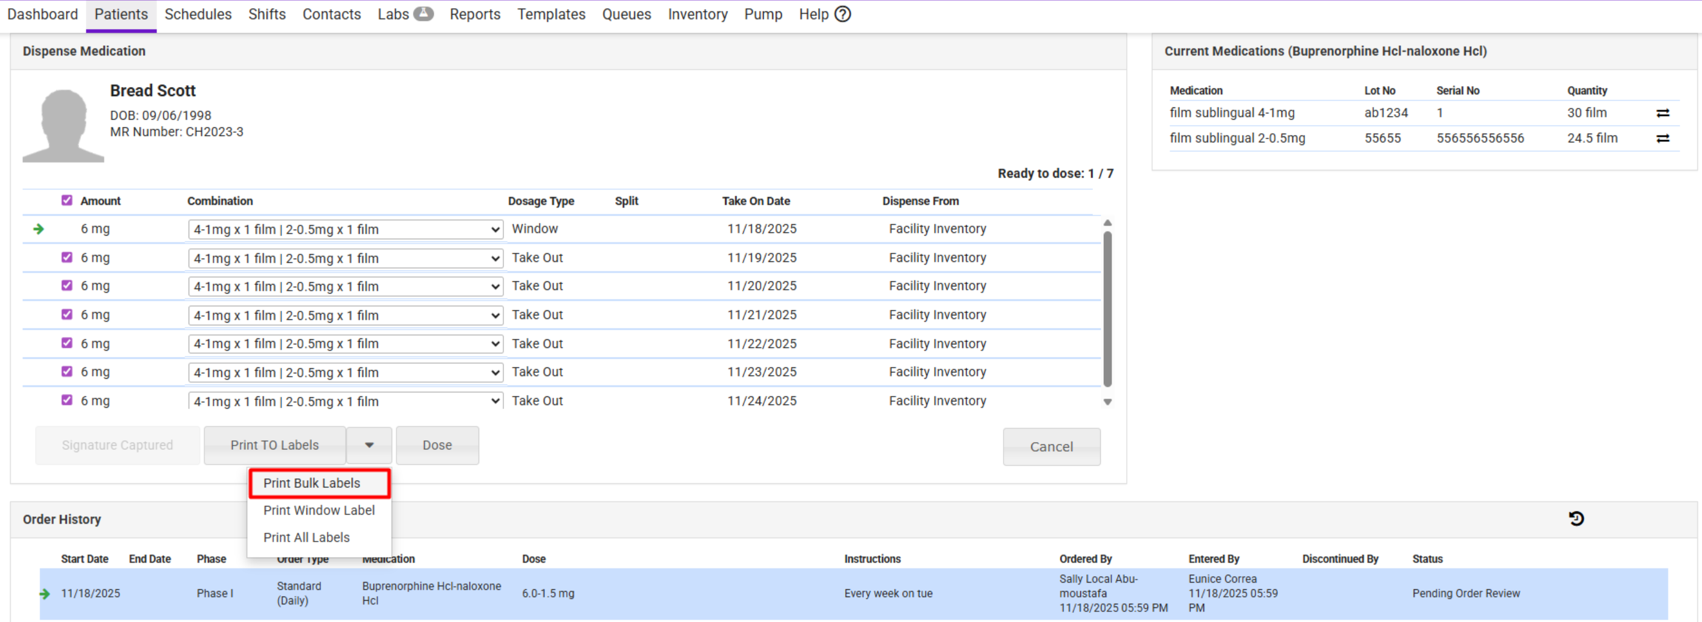The image size is (1702, 622).
Task: Open the Inventory tab
Action: [697, 14]
